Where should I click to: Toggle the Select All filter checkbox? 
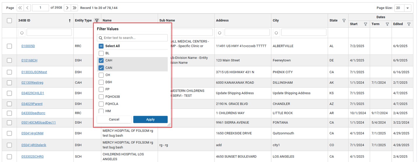pos(101,46)
